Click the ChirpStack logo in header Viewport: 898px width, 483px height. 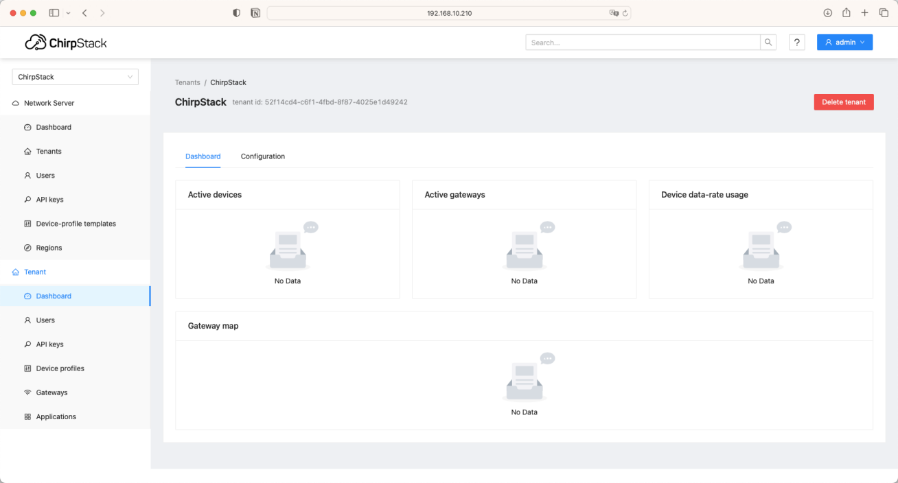click(66, 43)
